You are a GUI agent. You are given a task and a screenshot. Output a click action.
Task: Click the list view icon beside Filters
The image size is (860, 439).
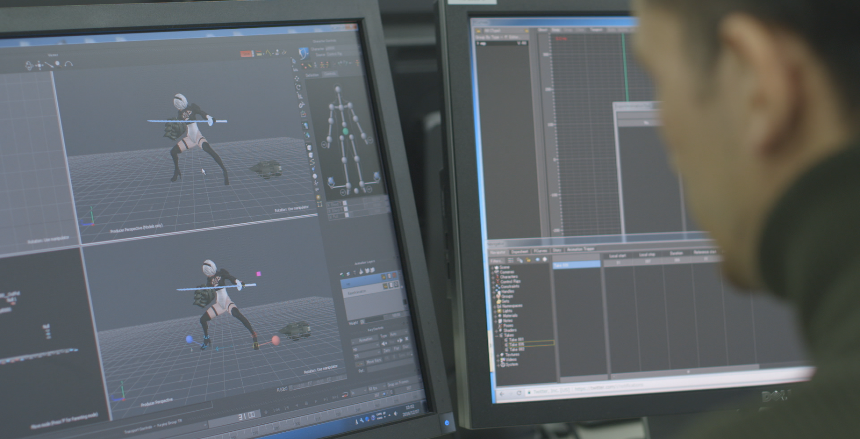pyautogui.click(x=510, y=260)
